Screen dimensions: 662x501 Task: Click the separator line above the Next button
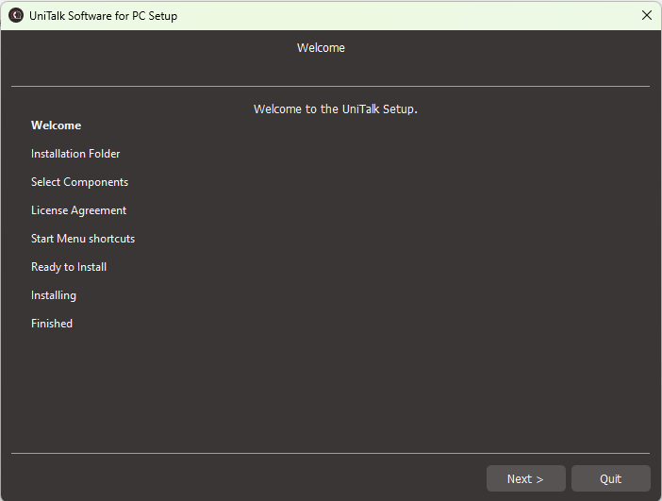[x=330, y=454]
